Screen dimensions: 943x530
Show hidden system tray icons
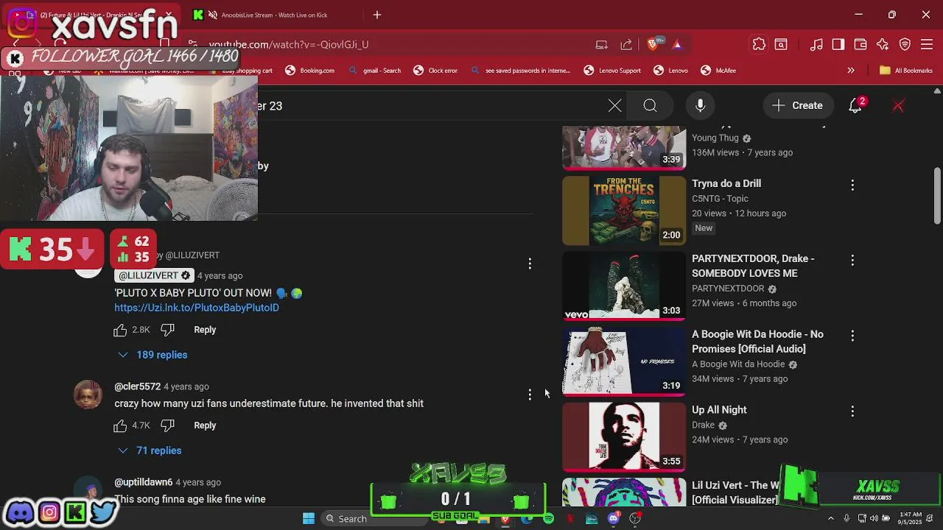[831, 519]
